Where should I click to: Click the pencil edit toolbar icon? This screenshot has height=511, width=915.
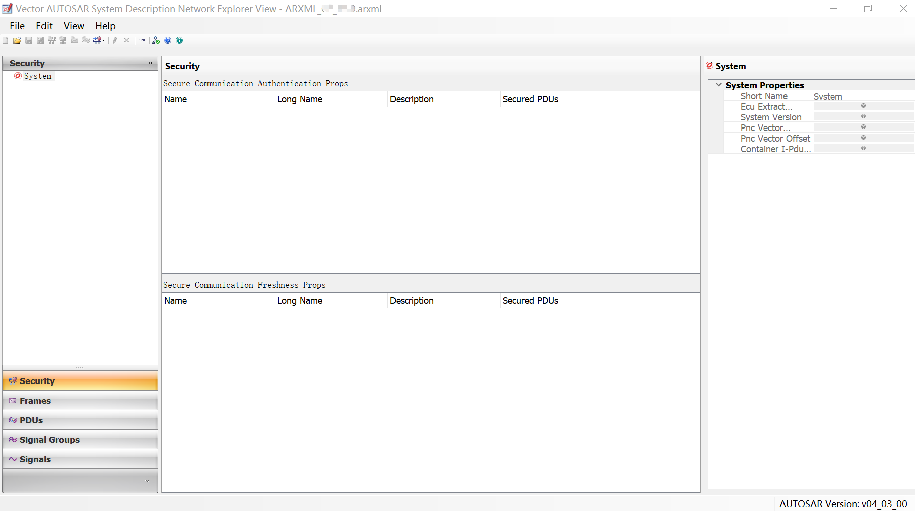[115, 40]
